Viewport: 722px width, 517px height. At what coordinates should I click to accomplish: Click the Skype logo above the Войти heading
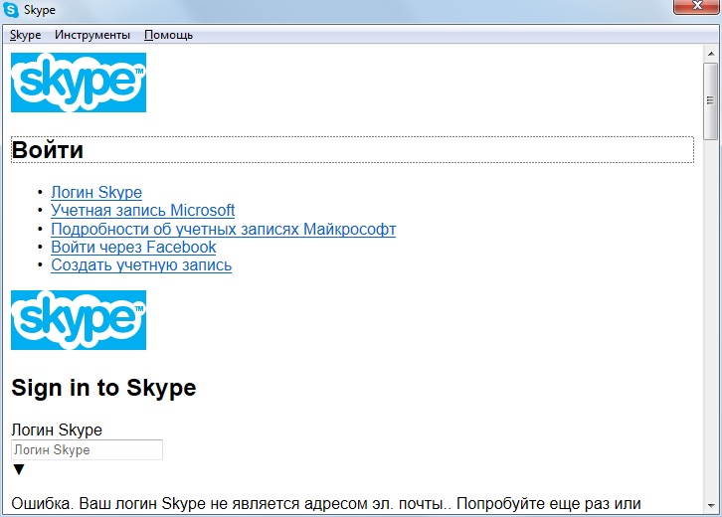click(x=79, y=83)
